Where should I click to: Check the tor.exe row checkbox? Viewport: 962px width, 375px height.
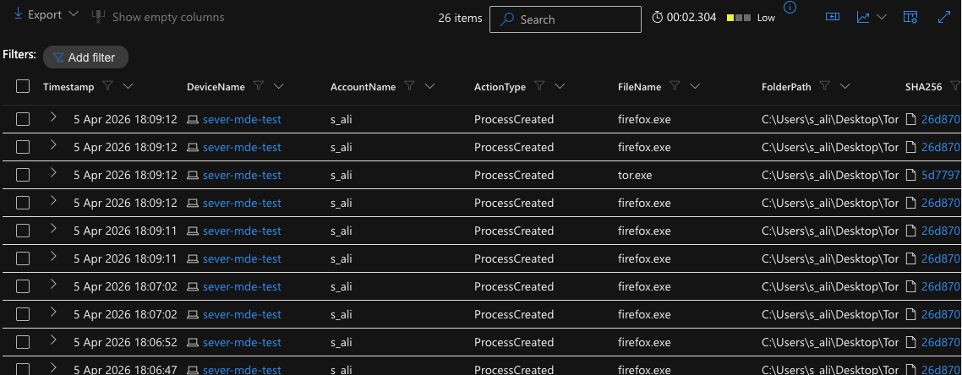[23, 176]
